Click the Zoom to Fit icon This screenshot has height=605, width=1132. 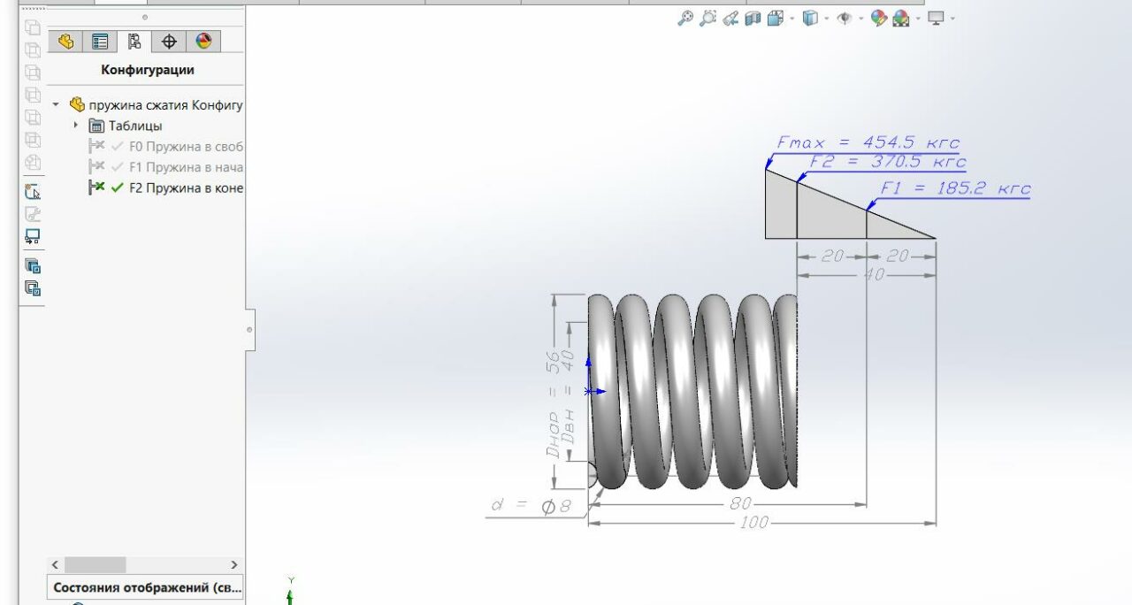(x=685, y=19)
